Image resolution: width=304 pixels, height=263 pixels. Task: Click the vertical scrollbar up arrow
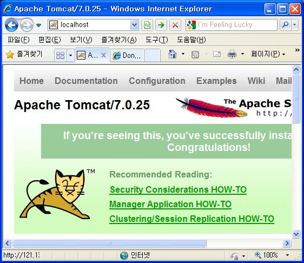click(296, 69)
